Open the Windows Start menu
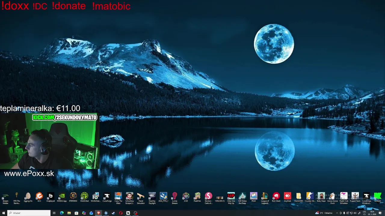385x216 pixels. pos(4,213)
